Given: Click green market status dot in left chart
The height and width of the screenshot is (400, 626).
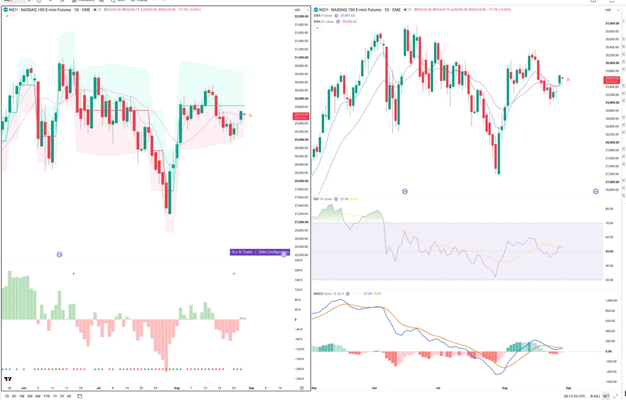Looking at the screenshot, I should point(94,10).
